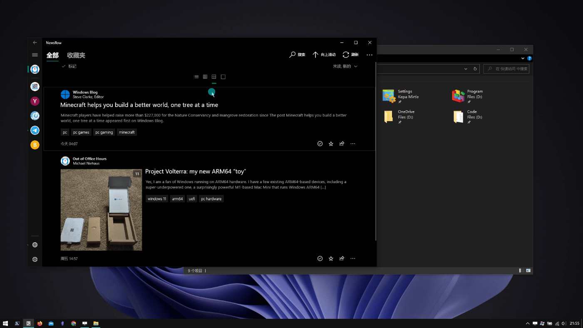The height and width of the screenshot is (328, 583).
Task: Launch Firefox from the taskbar
Action: (40, 323)
